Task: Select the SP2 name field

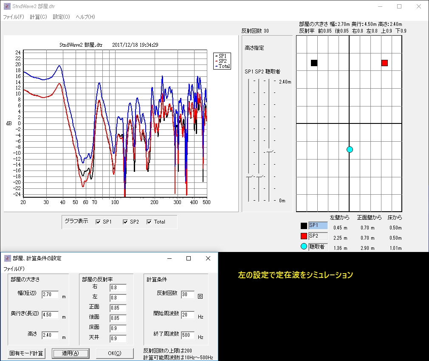Action: [x=318, y=236]
